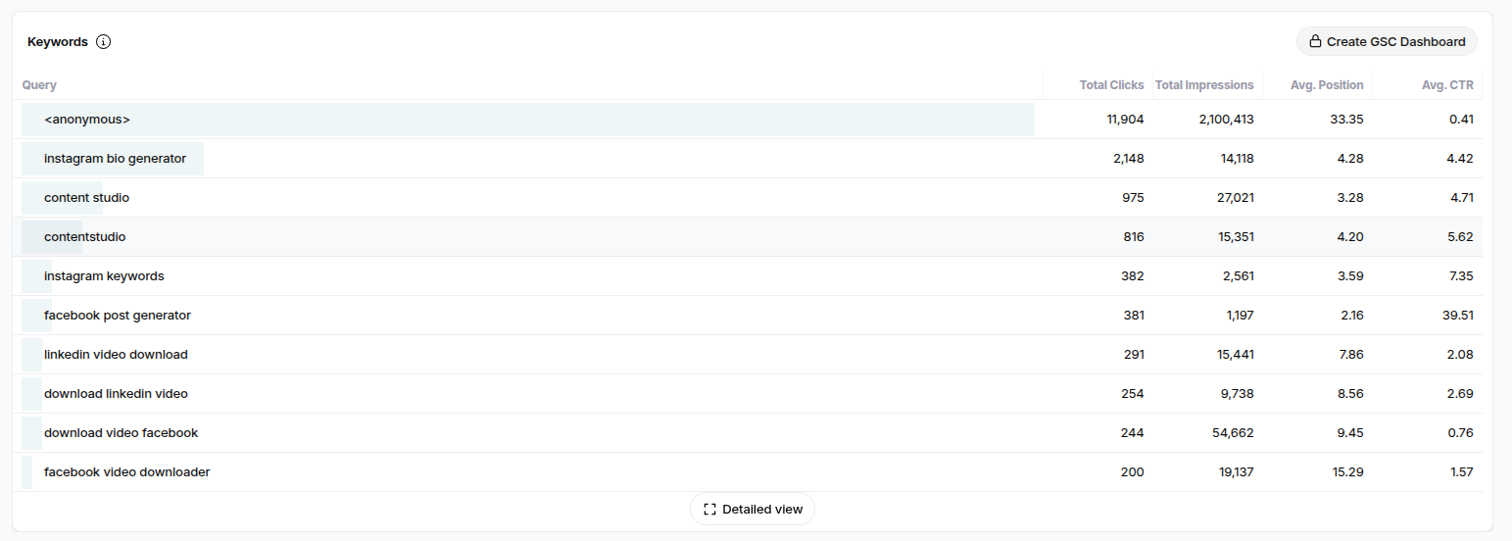Click the expand icon beside Detailed view

tap(710, 510)
